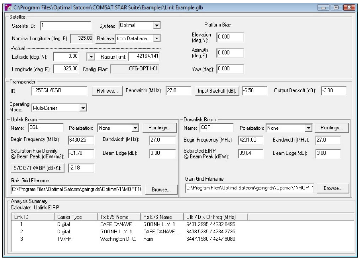Image resolution: width=359 pixels, height=259 pixels.
Task: Click the TV/FM carrier type cell
Action: [64, 239]
